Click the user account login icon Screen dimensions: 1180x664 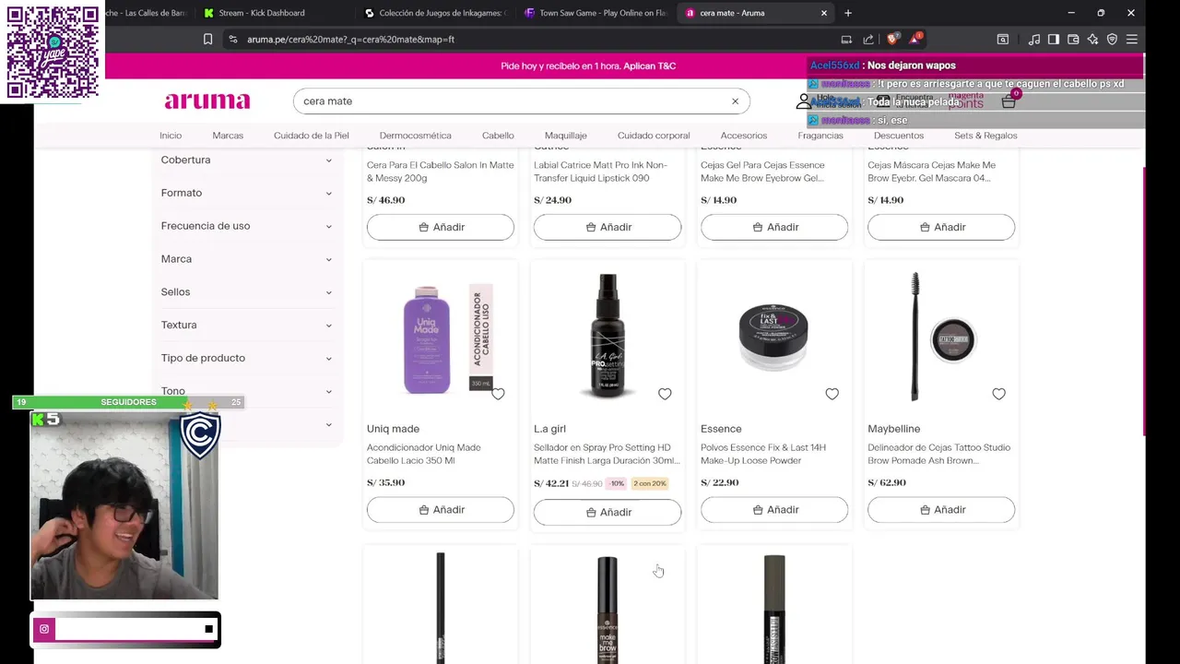[804, 101]
